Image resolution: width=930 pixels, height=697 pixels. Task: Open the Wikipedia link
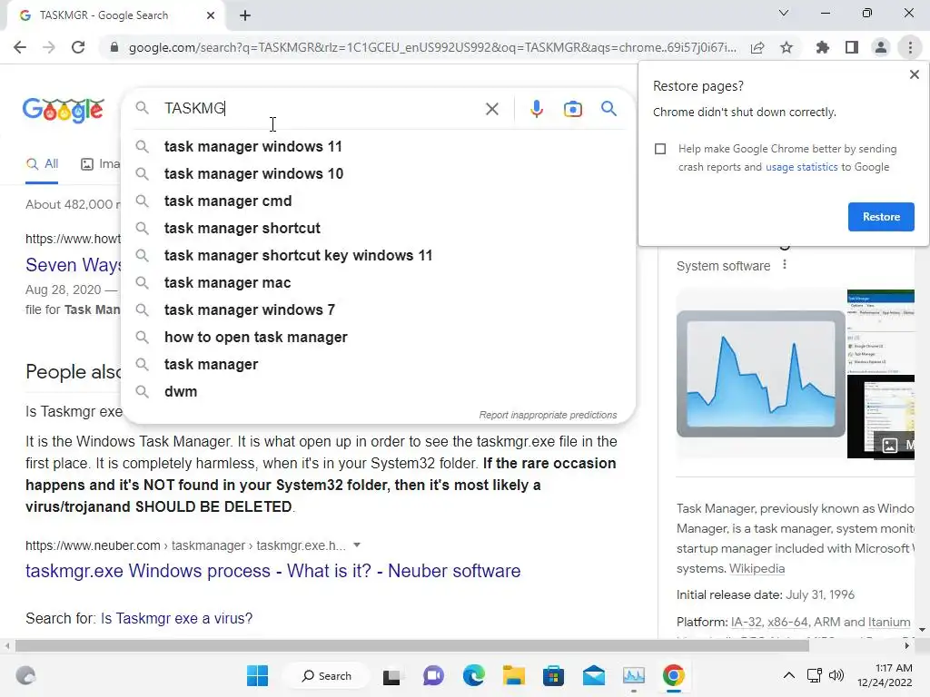pyautogui.click(x=757, y=568)
